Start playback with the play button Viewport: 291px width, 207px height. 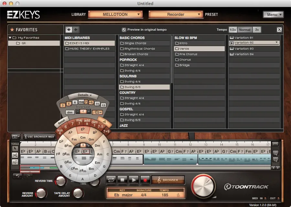(x=134, y=180)
